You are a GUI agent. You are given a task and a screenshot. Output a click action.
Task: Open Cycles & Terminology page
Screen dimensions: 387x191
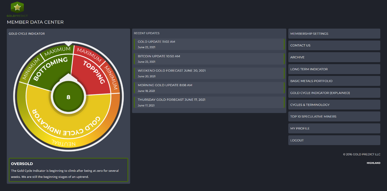click(x=310, y=105)
